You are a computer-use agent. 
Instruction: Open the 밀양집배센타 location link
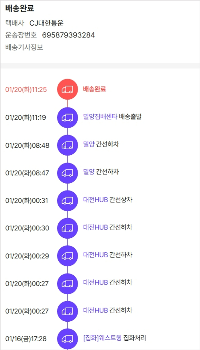point(100,117)
